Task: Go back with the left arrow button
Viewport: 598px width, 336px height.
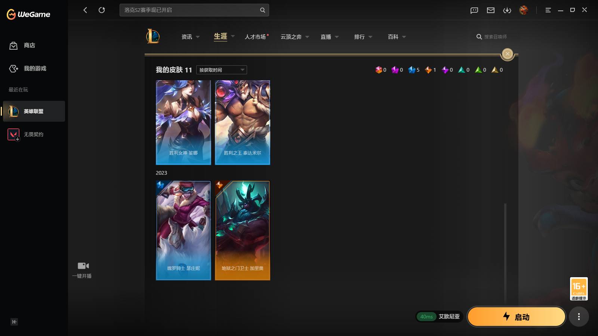Action: click(x=85, y=10)
